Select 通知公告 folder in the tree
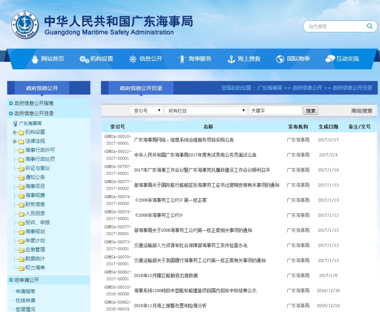The height and width of the screenshot is (312, 380). [x=34, y=177]
